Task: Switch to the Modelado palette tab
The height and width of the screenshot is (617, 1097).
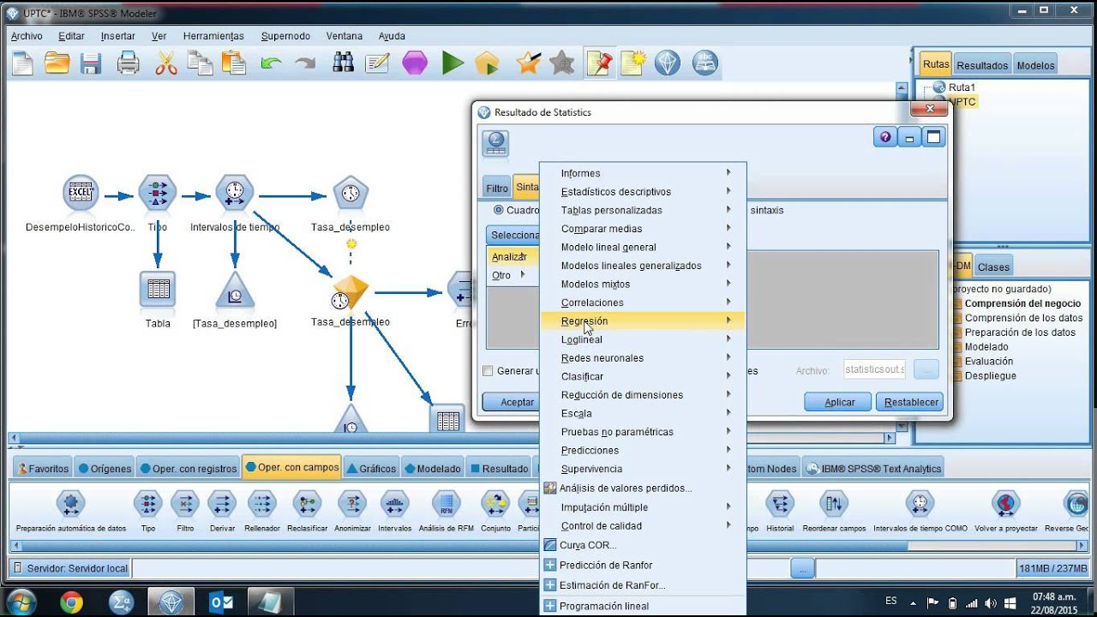Action: click(433, 469)
